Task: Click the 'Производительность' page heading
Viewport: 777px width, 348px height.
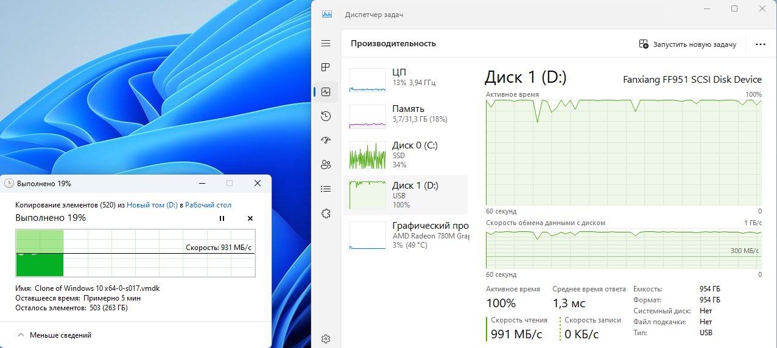Action: point(393,44)
